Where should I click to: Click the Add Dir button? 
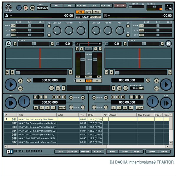click(73, 152)
